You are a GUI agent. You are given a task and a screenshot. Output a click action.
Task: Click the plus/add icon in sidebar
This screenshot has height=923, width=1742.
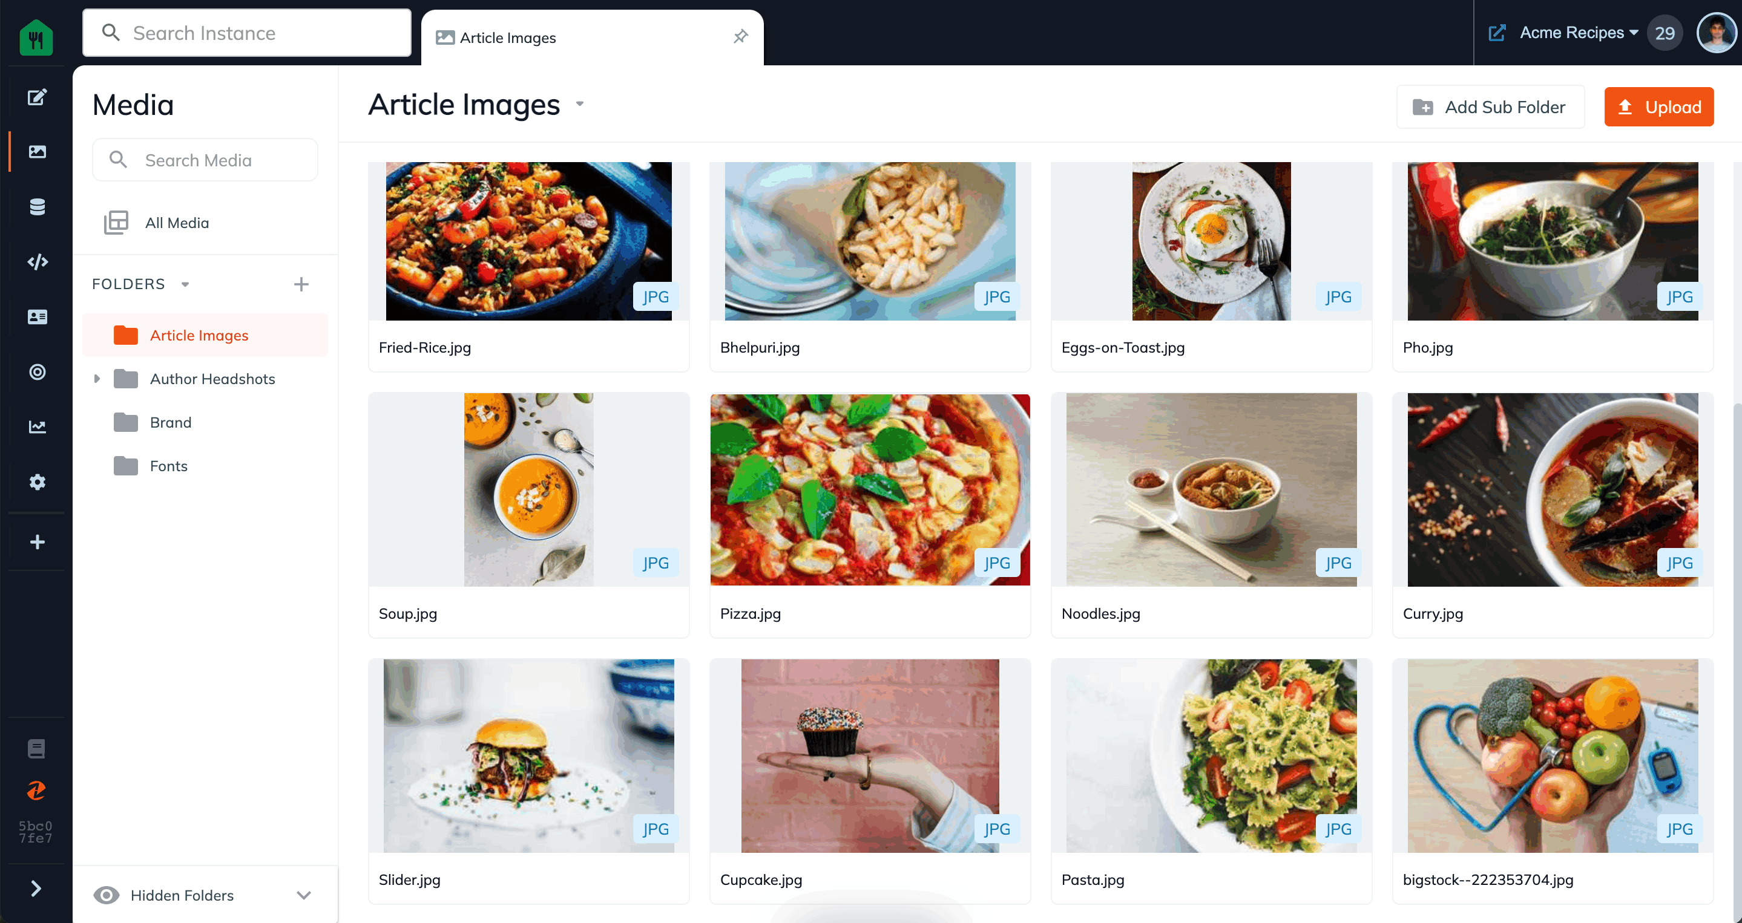click(36, 542)
